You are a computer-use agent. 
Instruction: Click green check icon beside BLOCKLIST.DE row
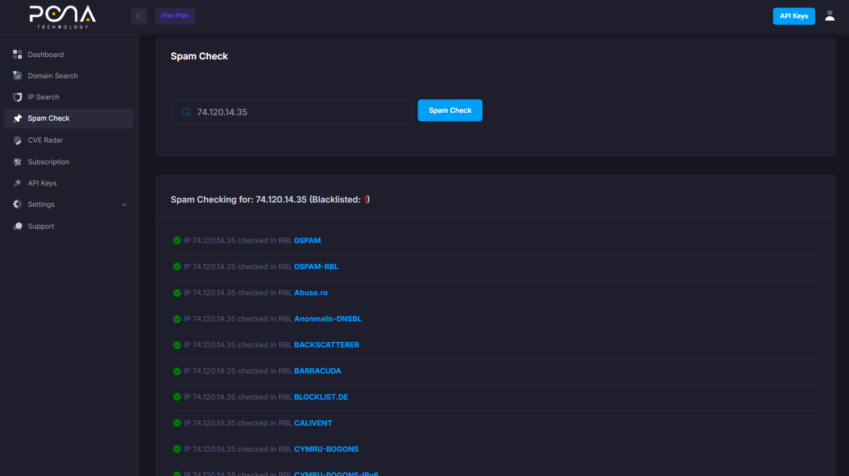point(177,397)
